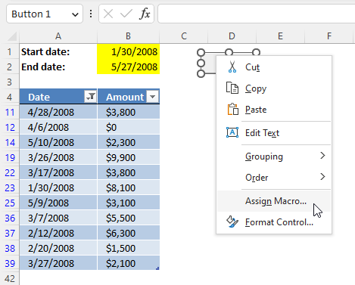The image size is (355, 285).
Task: Select column D header
Action: (232, 36)
